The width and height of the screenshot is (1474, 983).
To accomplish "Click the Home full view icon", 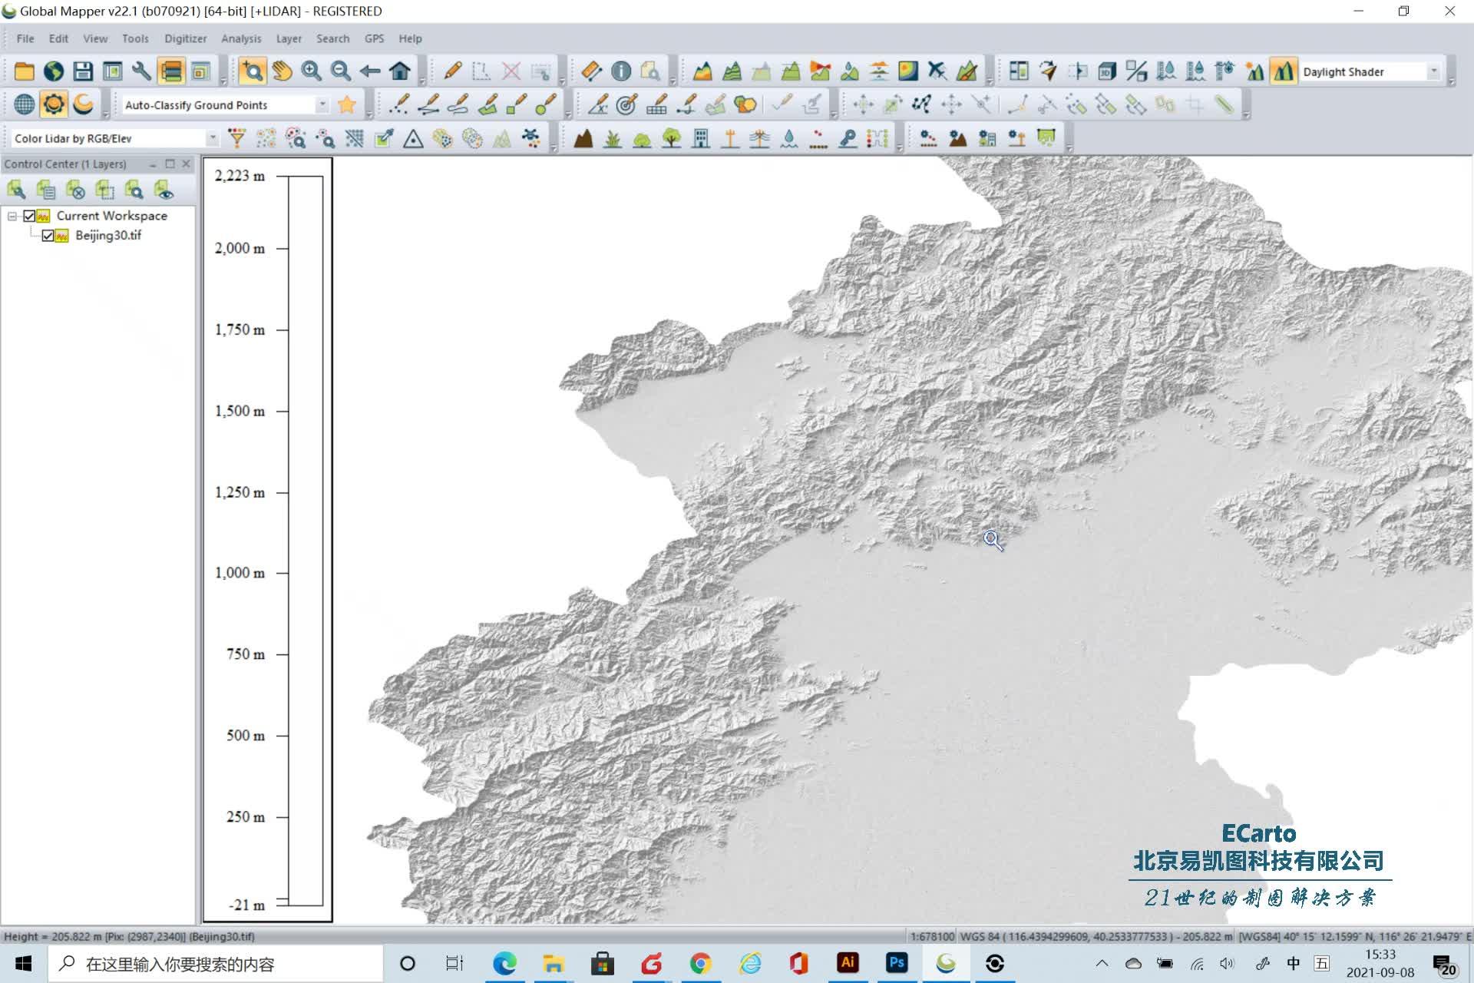I will (x=399, y=71).
